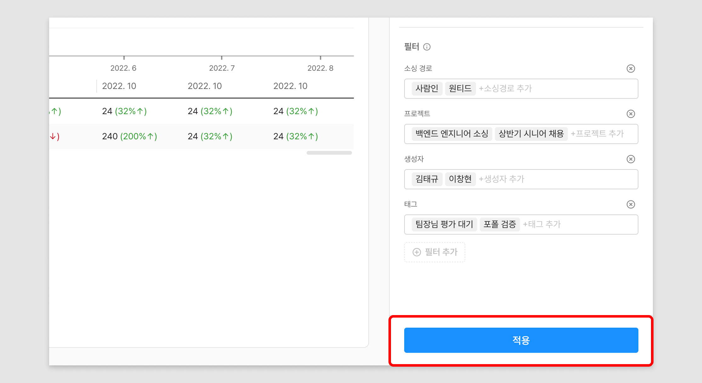Viewport: 702px width, 383px height.
Task: Select the 김태규 creator chip
Action: tap(427, 179)
